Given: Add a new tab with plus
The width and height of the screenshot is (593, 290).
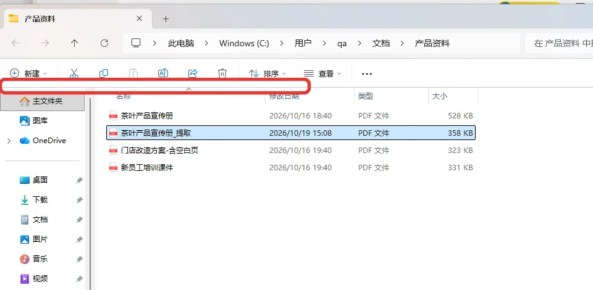Looking at the screenshot, I should [166, 19].
